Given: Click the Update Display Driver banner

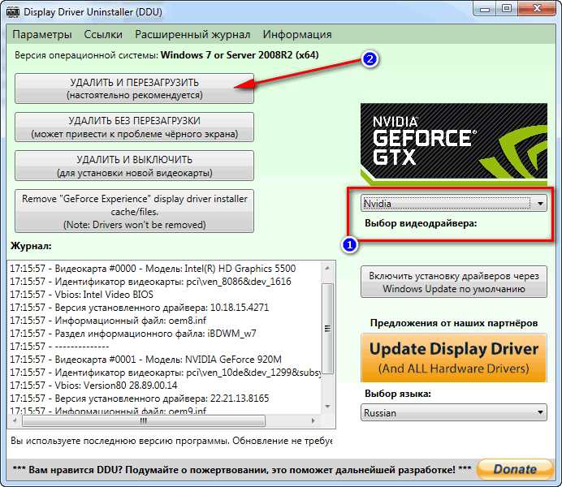Looking at the screenshot, I should click(454, 358).
